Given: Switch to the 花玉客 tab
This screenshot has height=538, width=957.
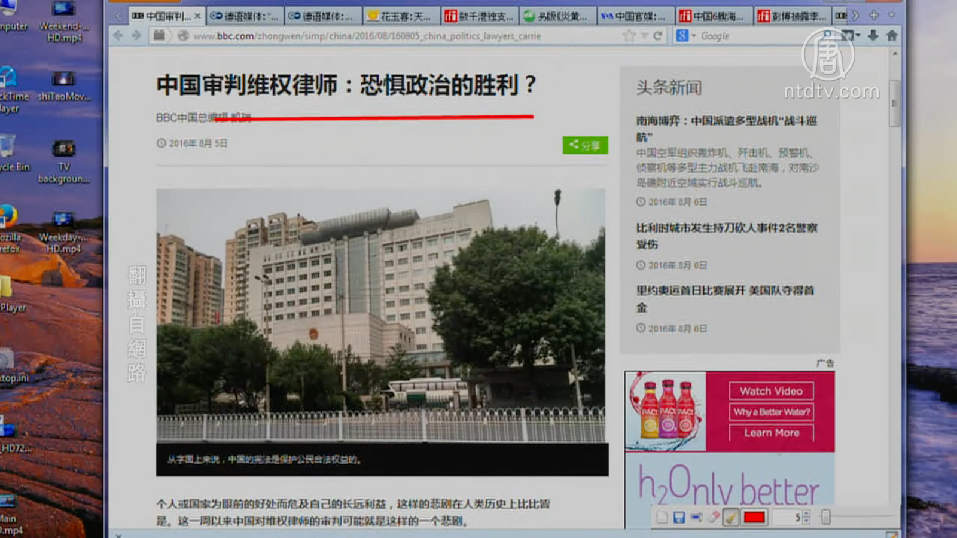Looking at the screenshot, I should point(401,16).
